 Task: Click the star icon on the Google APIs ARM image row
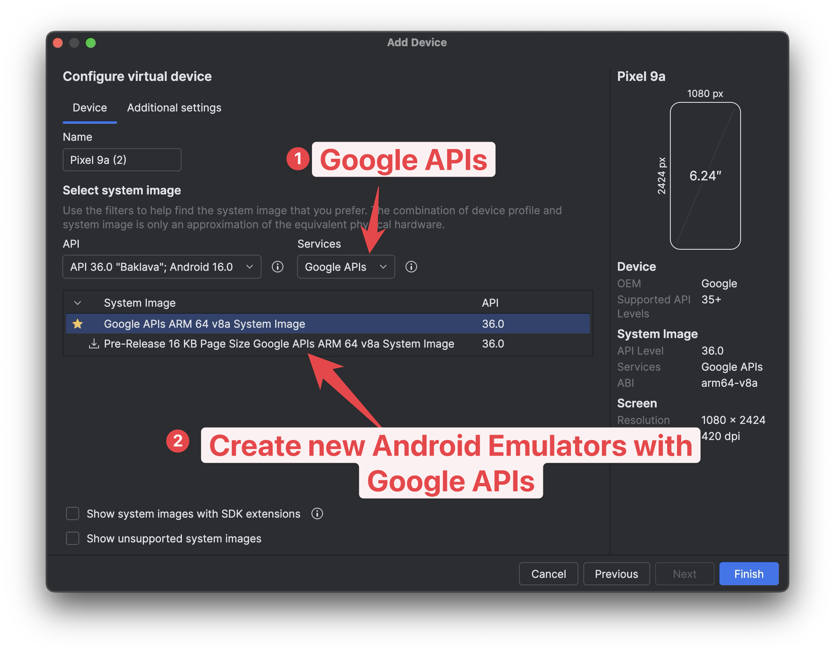click(x=78, y=324)
